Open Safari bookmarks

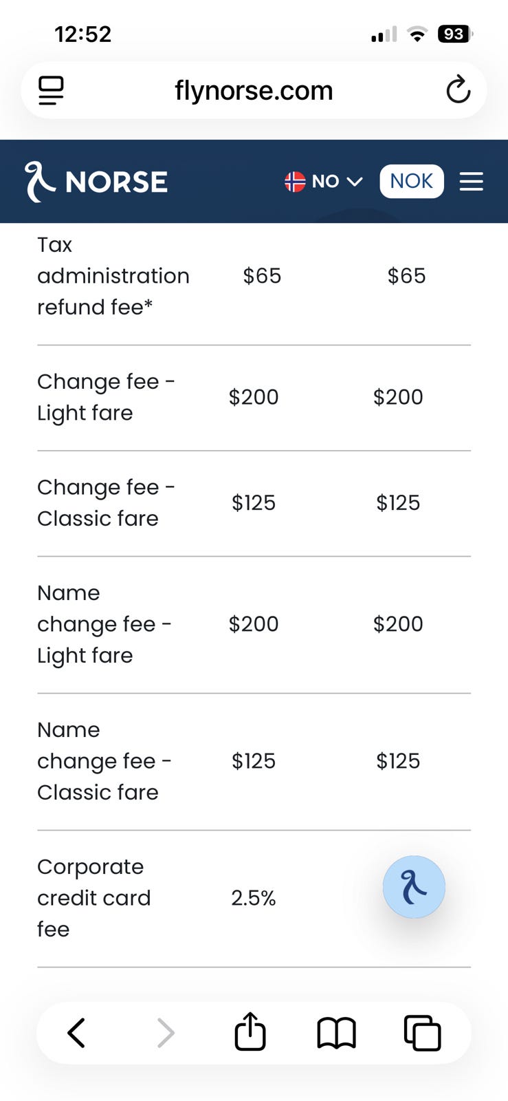(336, 1033)
